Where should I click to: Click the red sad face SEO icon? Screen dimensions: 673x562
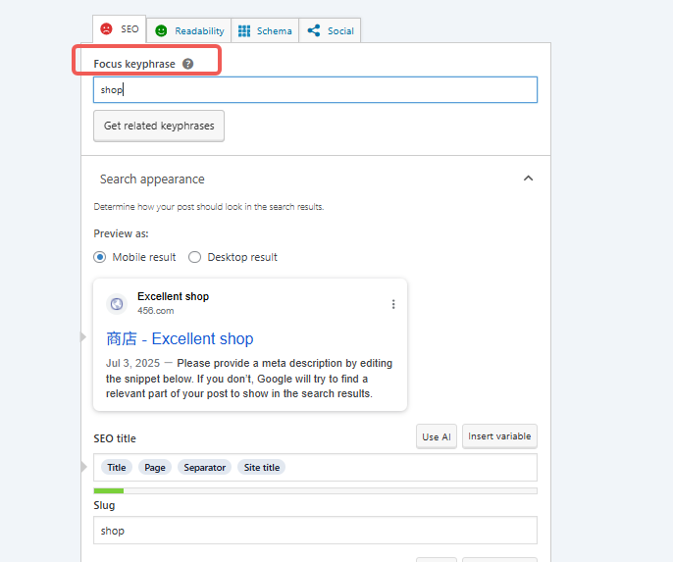pyautogui.click(x=107, y=29)
